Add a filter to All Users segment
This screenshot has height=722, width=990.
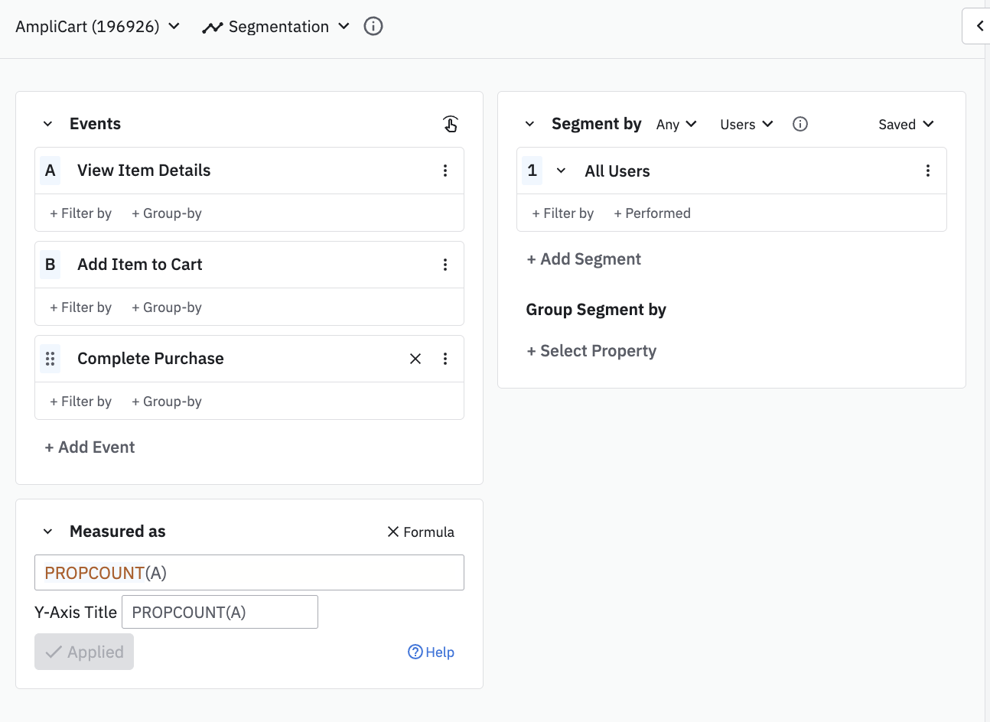tap(562, 213)
